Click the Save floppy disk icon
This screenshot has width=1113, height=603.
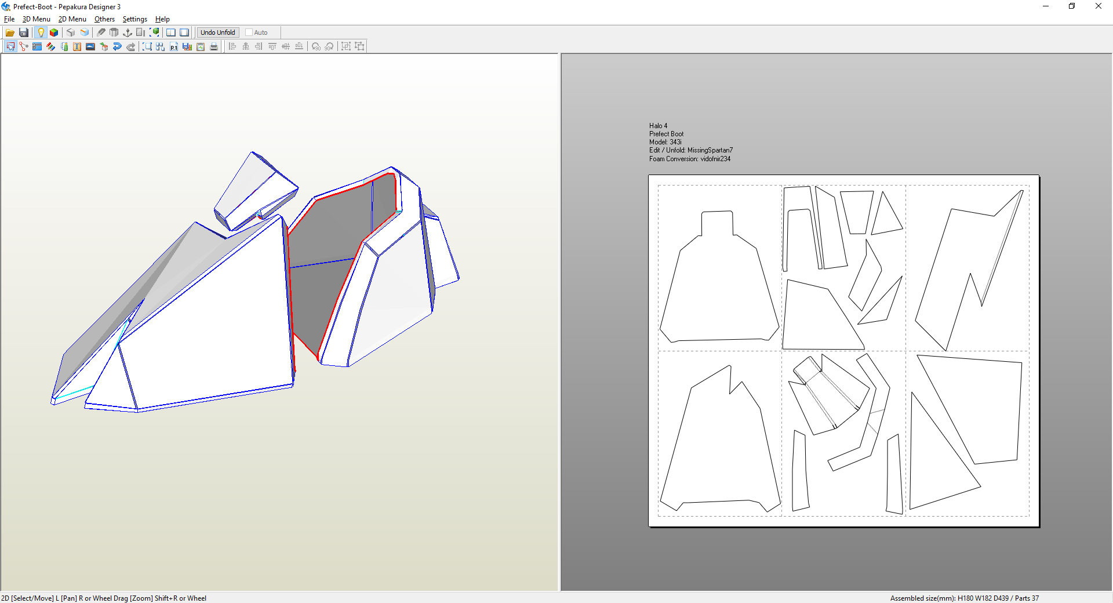[x=24, y=32]
